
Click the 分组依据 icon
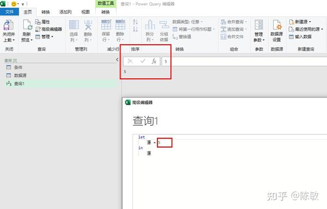pyautogui.click(x=164, y=25)
